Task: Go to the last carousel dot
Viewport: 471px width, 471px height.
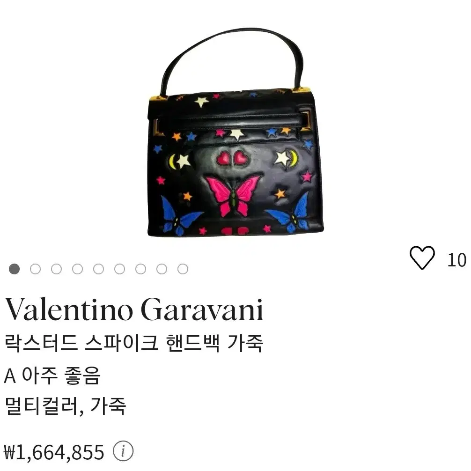Action: coord(183,269)
